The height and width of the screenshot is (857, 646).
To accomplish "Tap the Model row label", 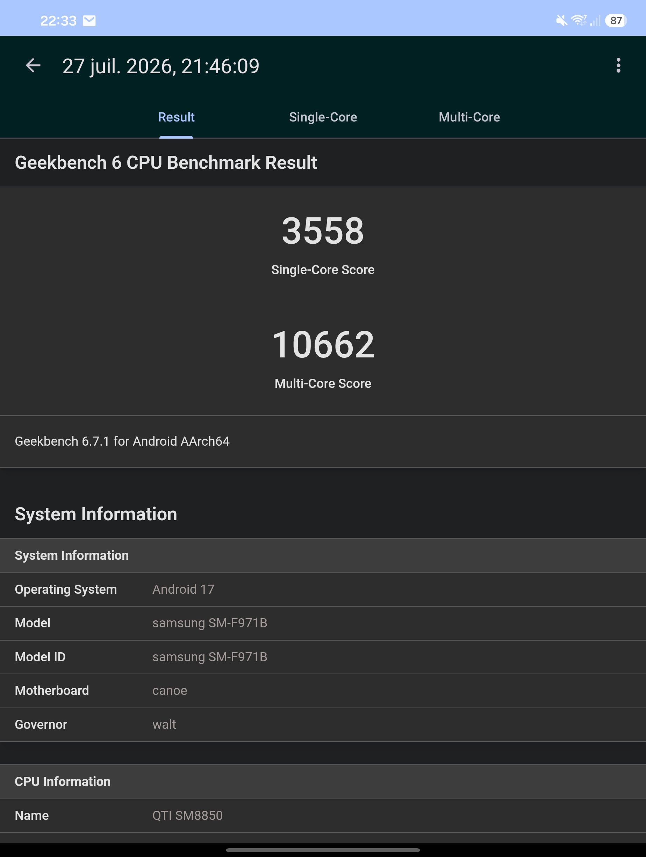I will [33, 623].
